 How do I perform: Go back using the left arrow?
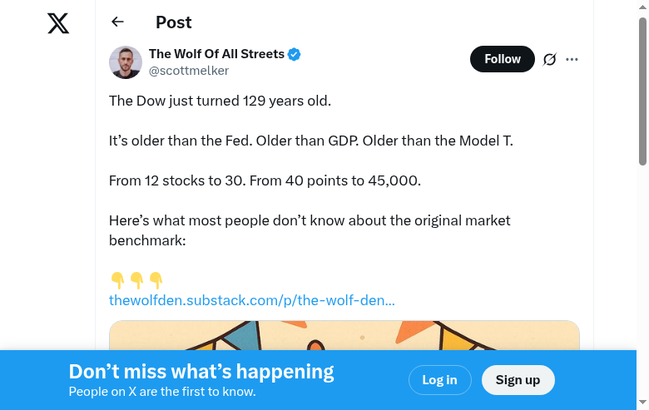[x=117, y=22]
